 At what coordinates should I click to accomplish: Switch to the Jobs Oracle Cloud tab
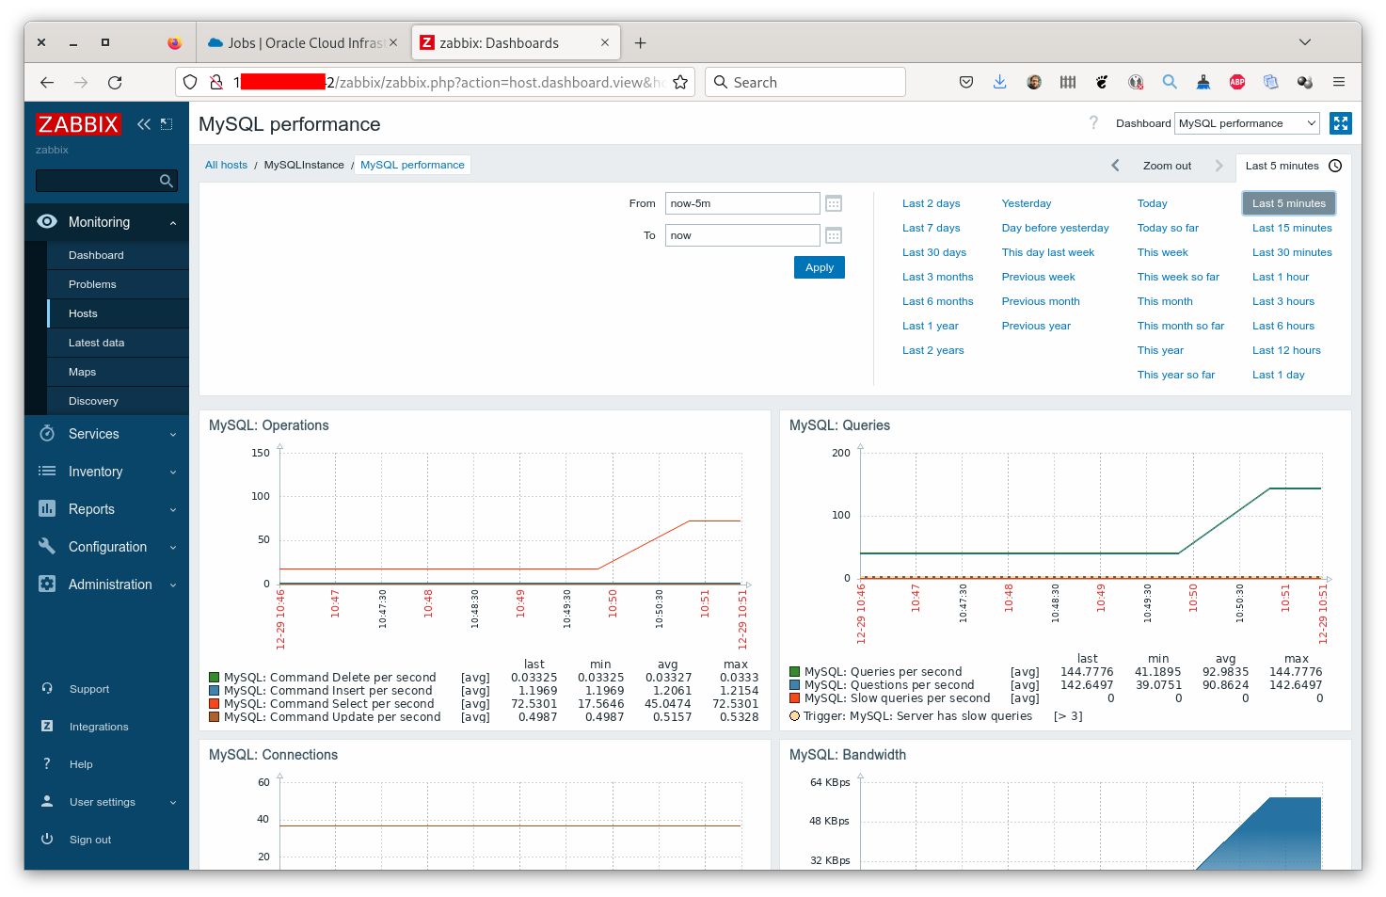click(x=301, y=42)
